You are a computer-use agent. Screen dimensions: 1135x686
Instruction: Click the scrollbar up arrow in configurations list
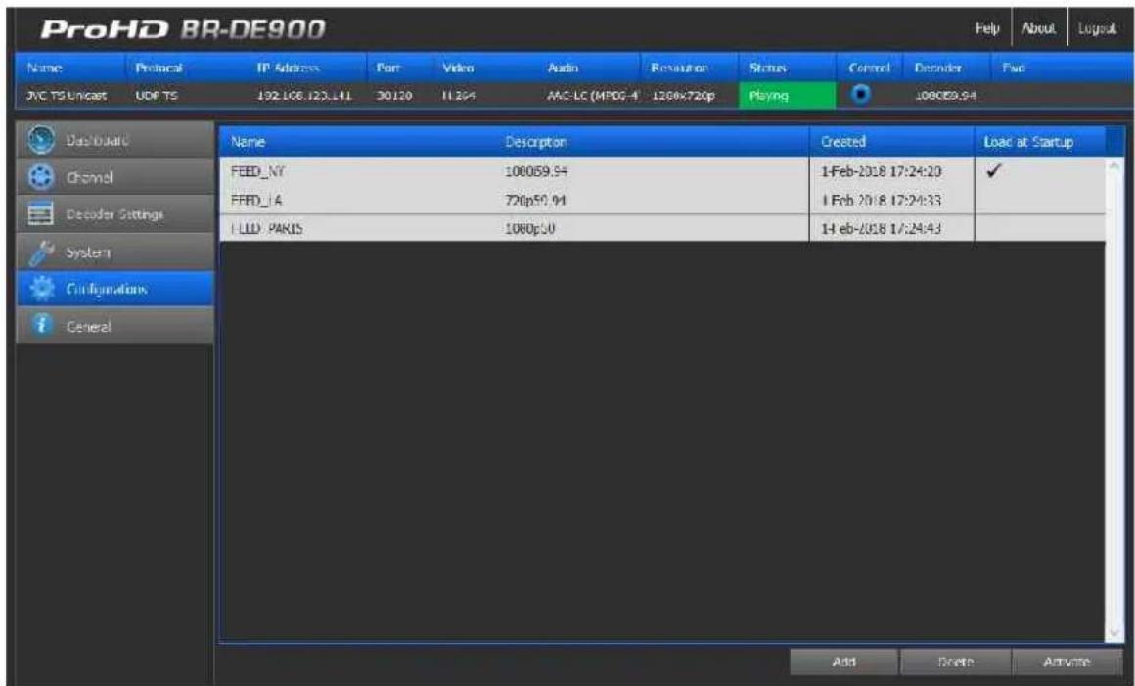click(1114, 165)
